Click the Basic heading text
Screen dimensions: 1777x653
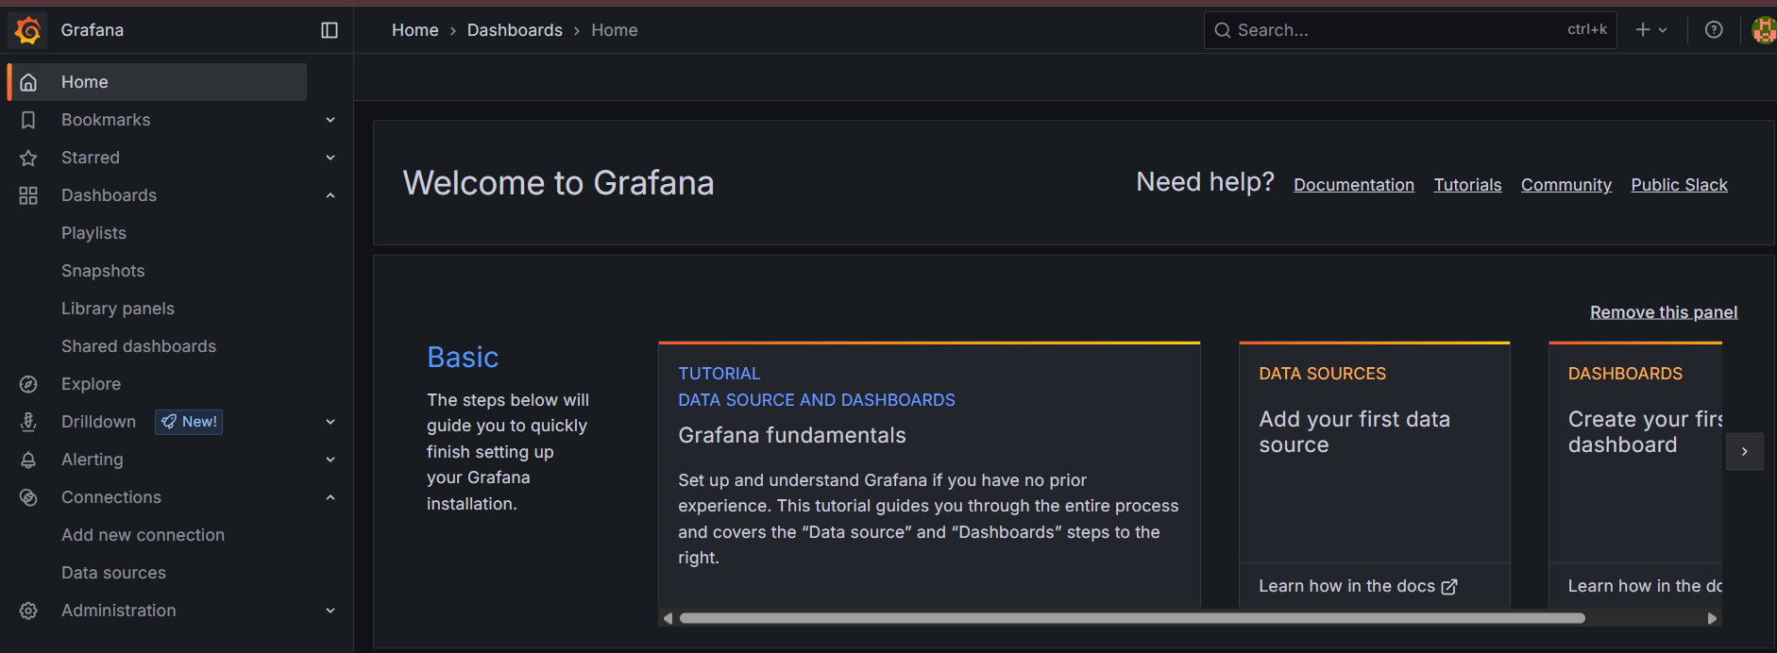[x=463, y=357]
